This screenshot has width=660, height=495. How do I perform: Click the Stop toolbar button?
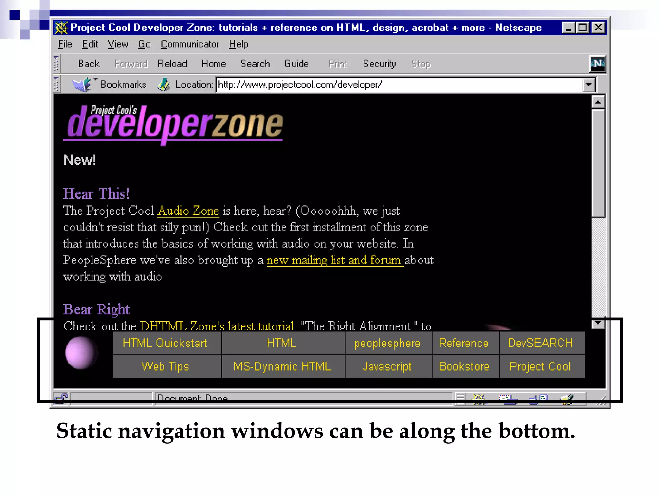pyautogui.click(x=421, y=64)
